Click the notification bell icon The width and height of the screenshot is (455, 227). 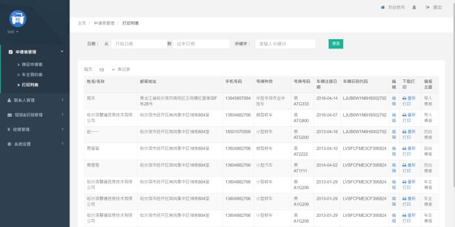(x=414, y=8)
